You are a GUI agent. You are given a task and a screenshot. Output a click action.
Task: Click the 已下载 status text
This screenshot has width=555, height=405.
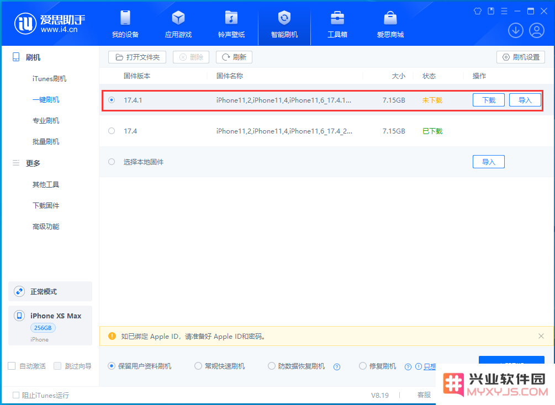(x=432, y=131)
